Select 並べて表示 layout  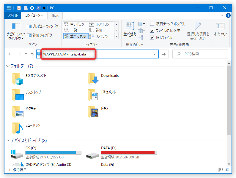pos(76,36)
